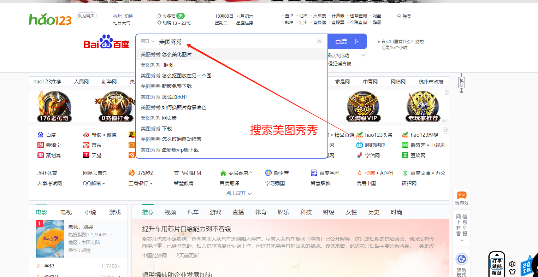Expand the QQ邮箱 dropdown arrow

104,183
